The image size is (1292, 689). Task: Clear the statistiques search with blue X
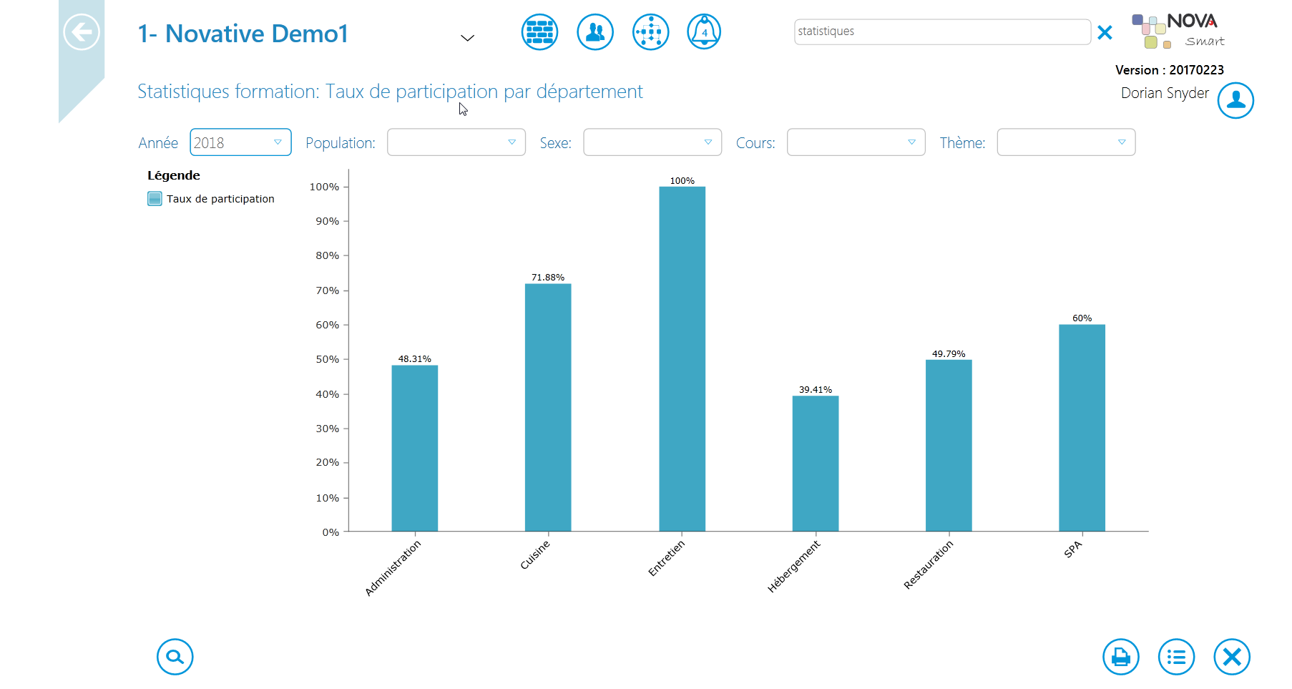tap(1105, 32)
